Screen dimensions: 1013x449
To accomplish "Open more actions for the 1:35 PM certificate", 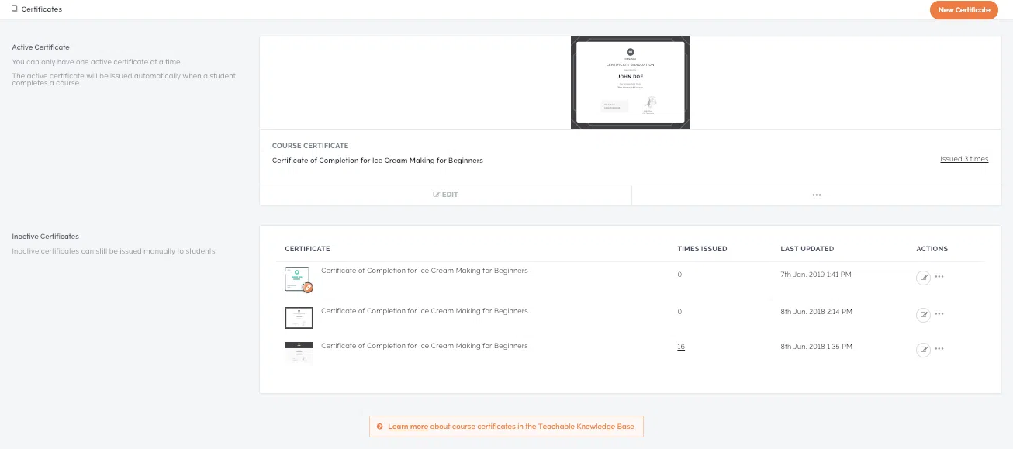I will (x=939, y=349).
